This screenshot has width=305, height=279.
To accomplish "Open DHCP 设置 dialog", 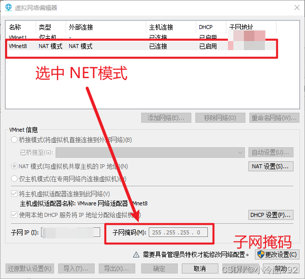I will click(270, 215).
